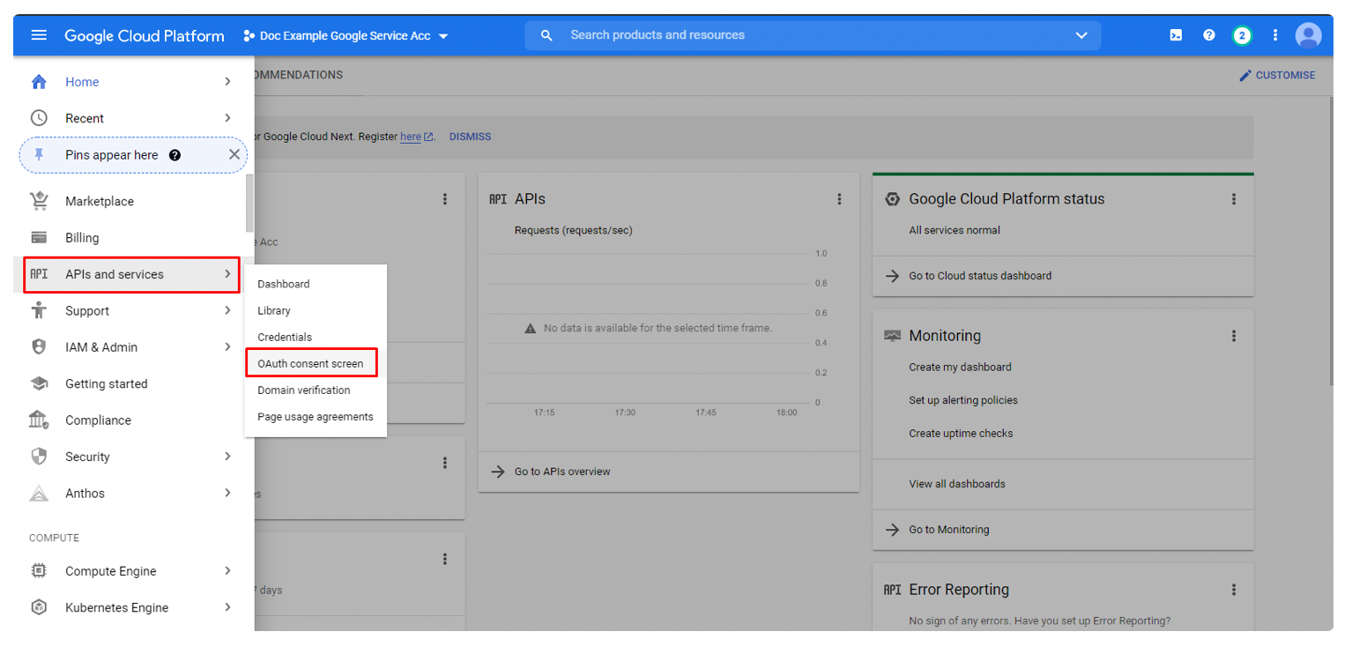Click the Security shield icon
Screen dimensions: 1352x654
pos(39,457)
